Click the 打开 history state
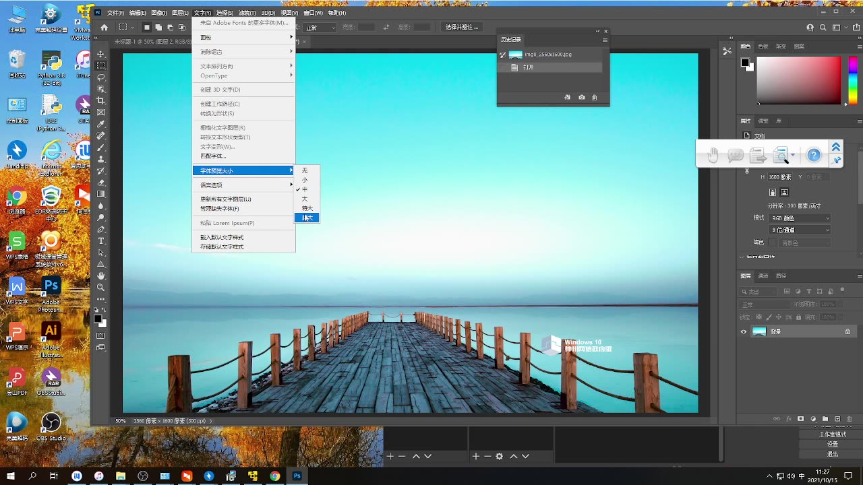 [x=528, y=67]
